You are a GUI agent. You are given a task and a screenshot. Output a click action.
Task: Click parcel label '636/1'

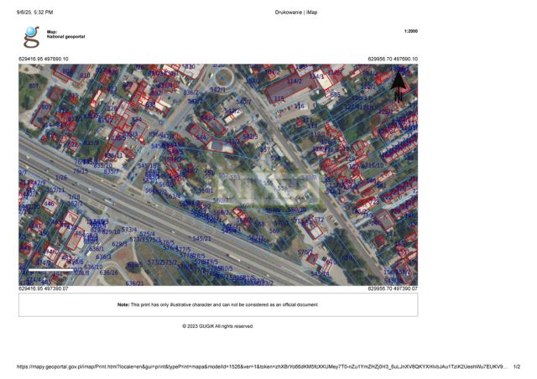tap(96, 249)
